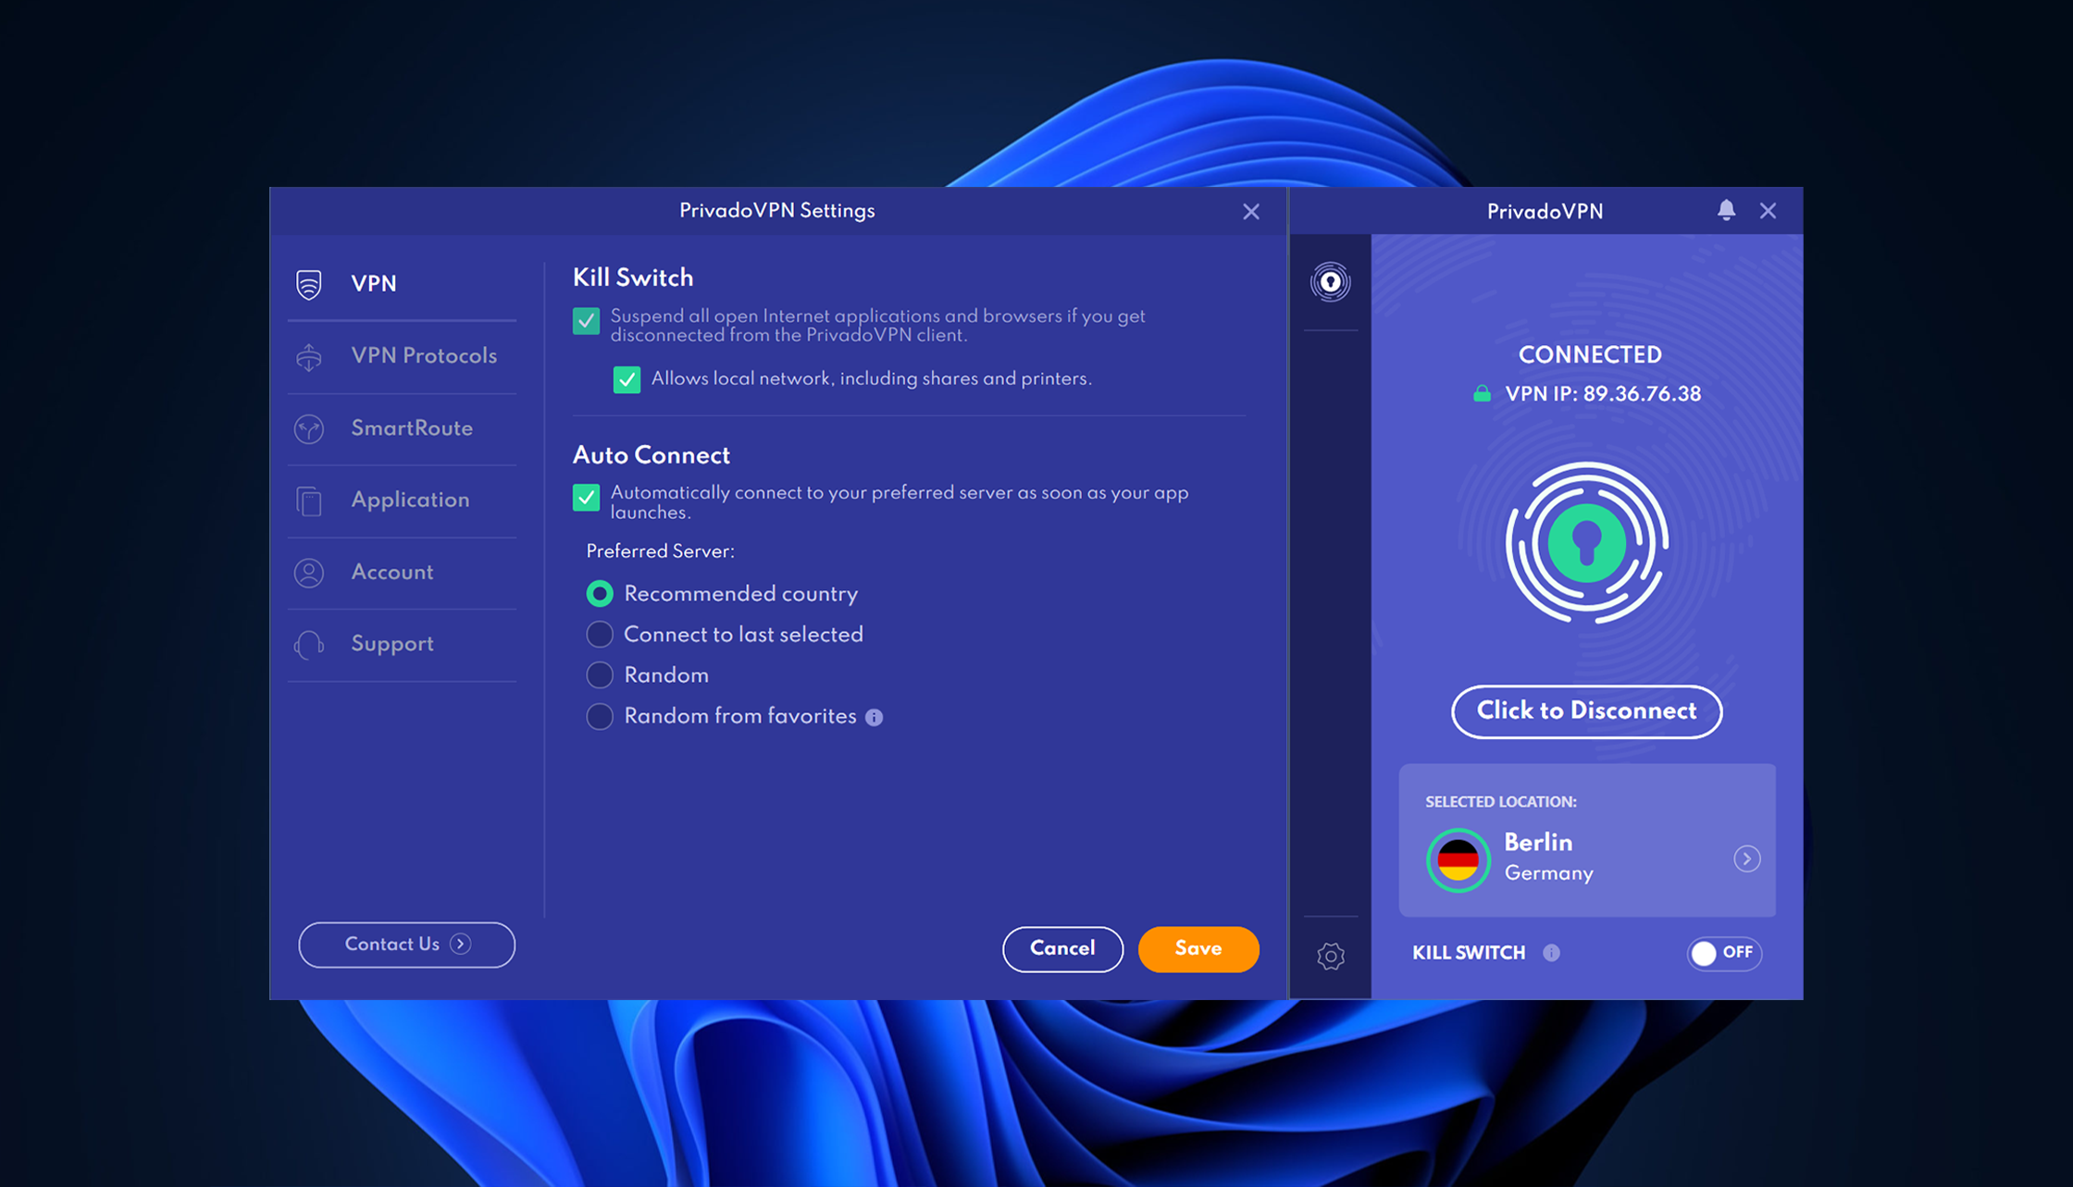Close the PrivadoVPN Settings window
The width and height of the screenshot is (2073, 1187).
[1251, 212]
